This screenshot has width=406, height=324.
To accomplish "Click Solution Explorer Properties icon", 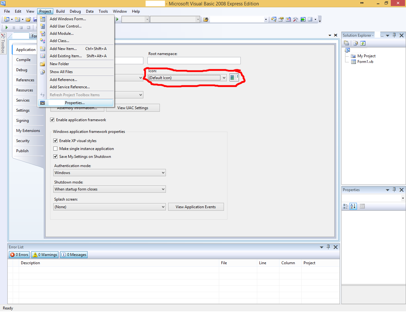I will coord(346,43).
